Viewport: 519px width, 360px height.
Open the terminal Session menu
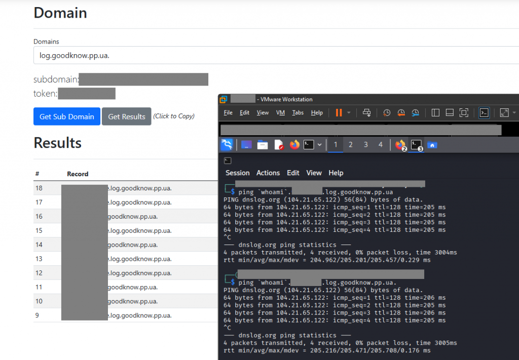tap(238, 173)
